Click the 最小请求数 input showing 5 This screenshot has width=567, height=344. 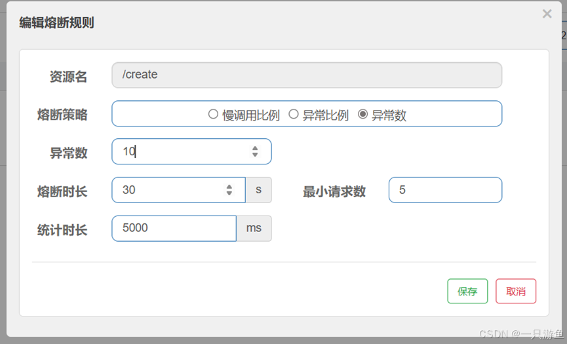point(445,190)
